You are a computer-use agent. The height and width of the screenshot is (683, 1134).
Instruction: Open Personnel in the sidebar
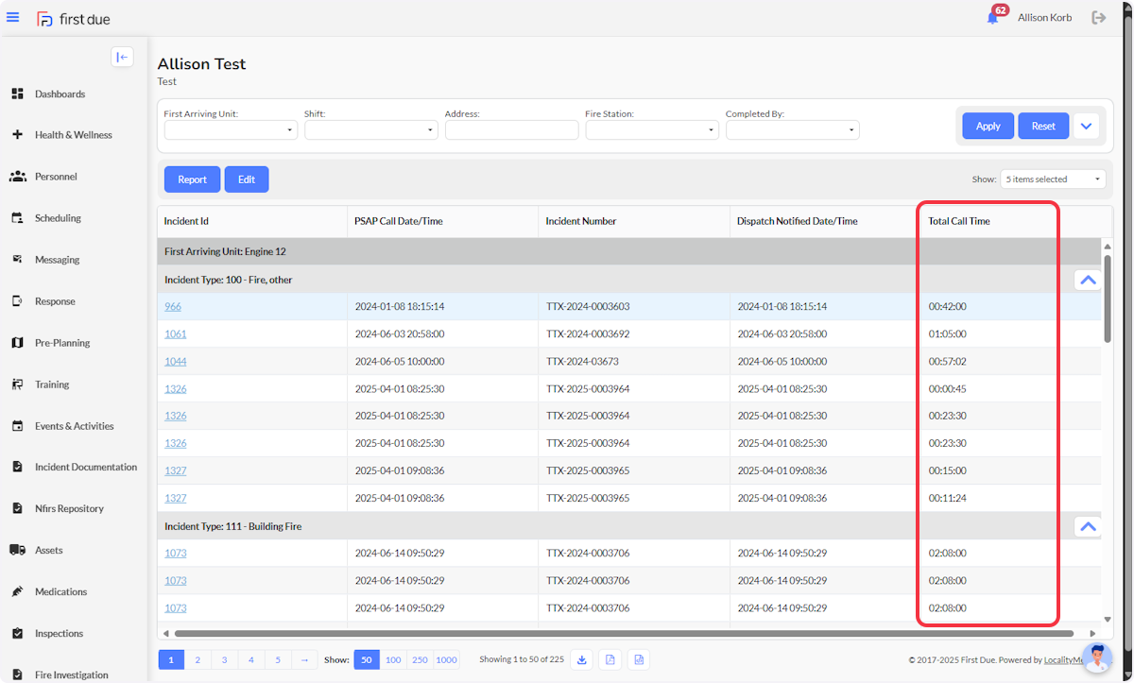coord(56,177)
